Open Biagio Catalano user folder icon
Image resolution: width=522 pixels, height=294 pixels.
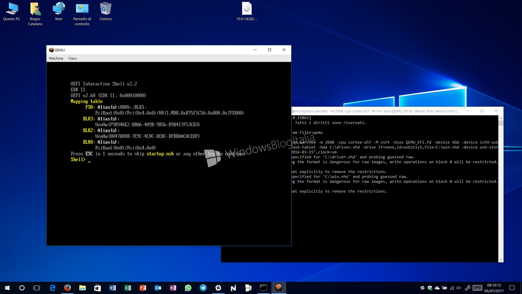35,13
